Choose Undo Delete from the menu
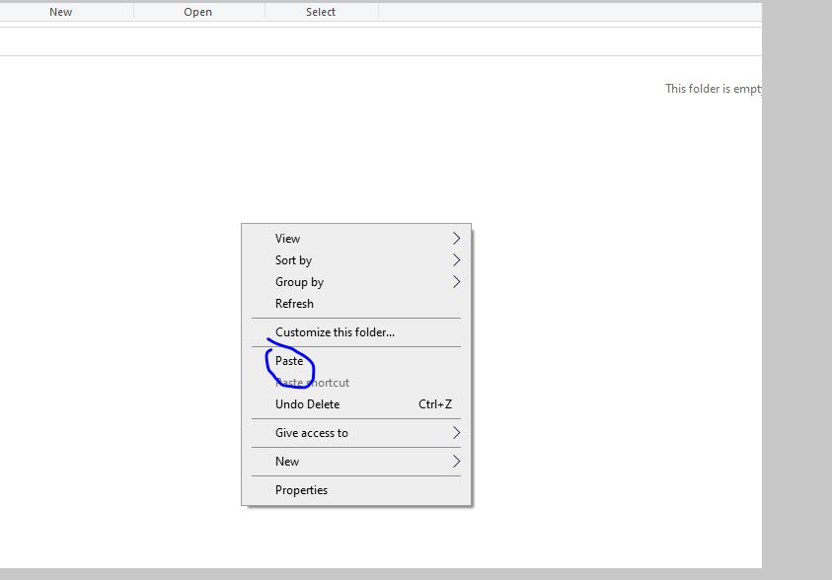832x580 pixels. [x=307, y=404]
